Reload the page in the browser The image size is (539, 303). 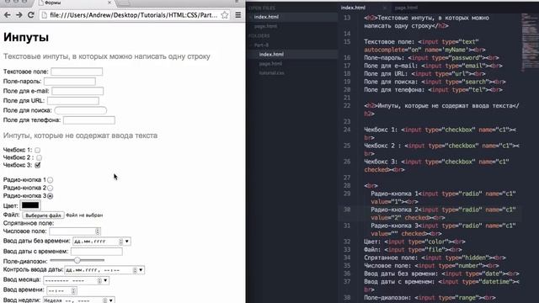30,15
